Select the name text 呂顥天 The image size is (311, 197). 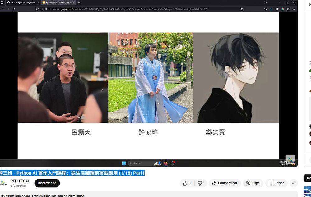(x=81, y=132)
